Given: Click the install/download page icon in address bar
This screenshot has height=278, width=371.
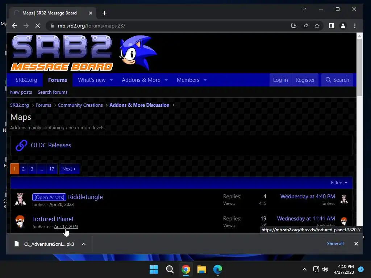Looking at the screenshot, I should click(293, 26).
